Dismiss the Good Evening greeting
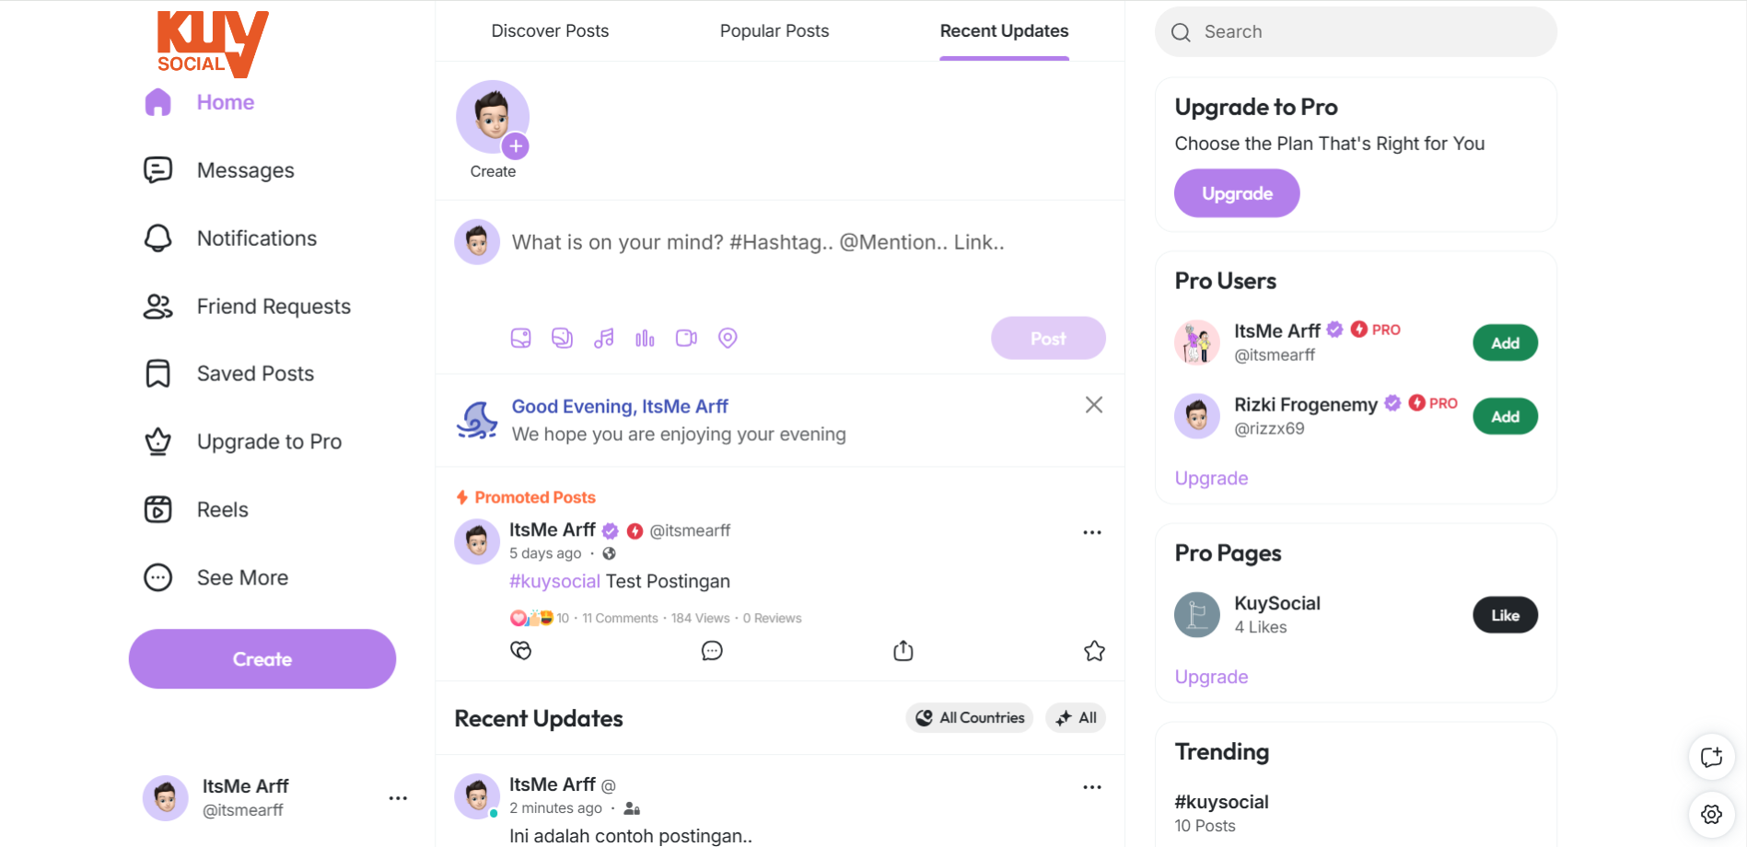 [x=1094, y=405]
